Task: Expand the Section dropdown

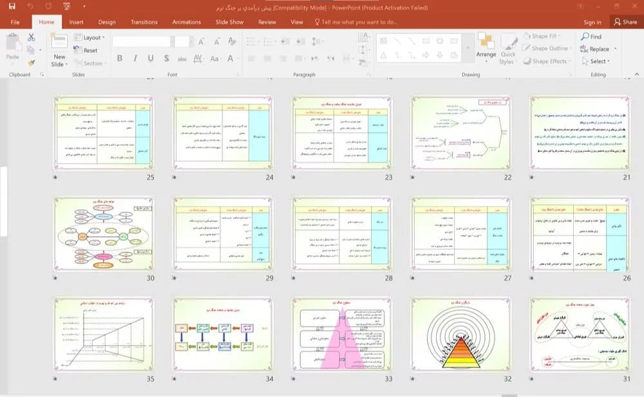Action: point(90,63)
